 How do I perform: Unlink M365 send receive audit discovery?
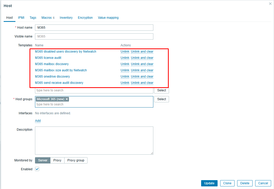tap(125, 83)
